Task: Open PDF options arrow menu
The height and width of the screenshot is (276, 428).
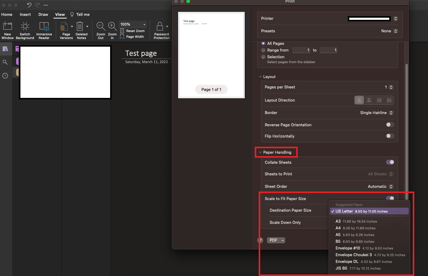Action: (x=282, y=240)
